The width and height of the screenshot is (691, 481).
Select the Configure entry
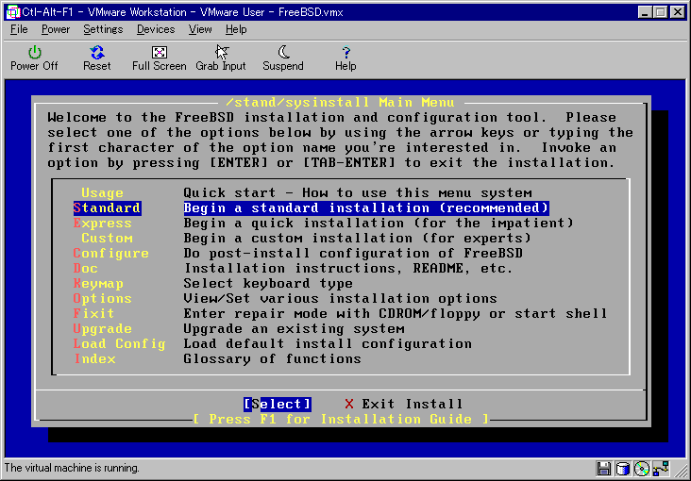[x=111, y=254]
